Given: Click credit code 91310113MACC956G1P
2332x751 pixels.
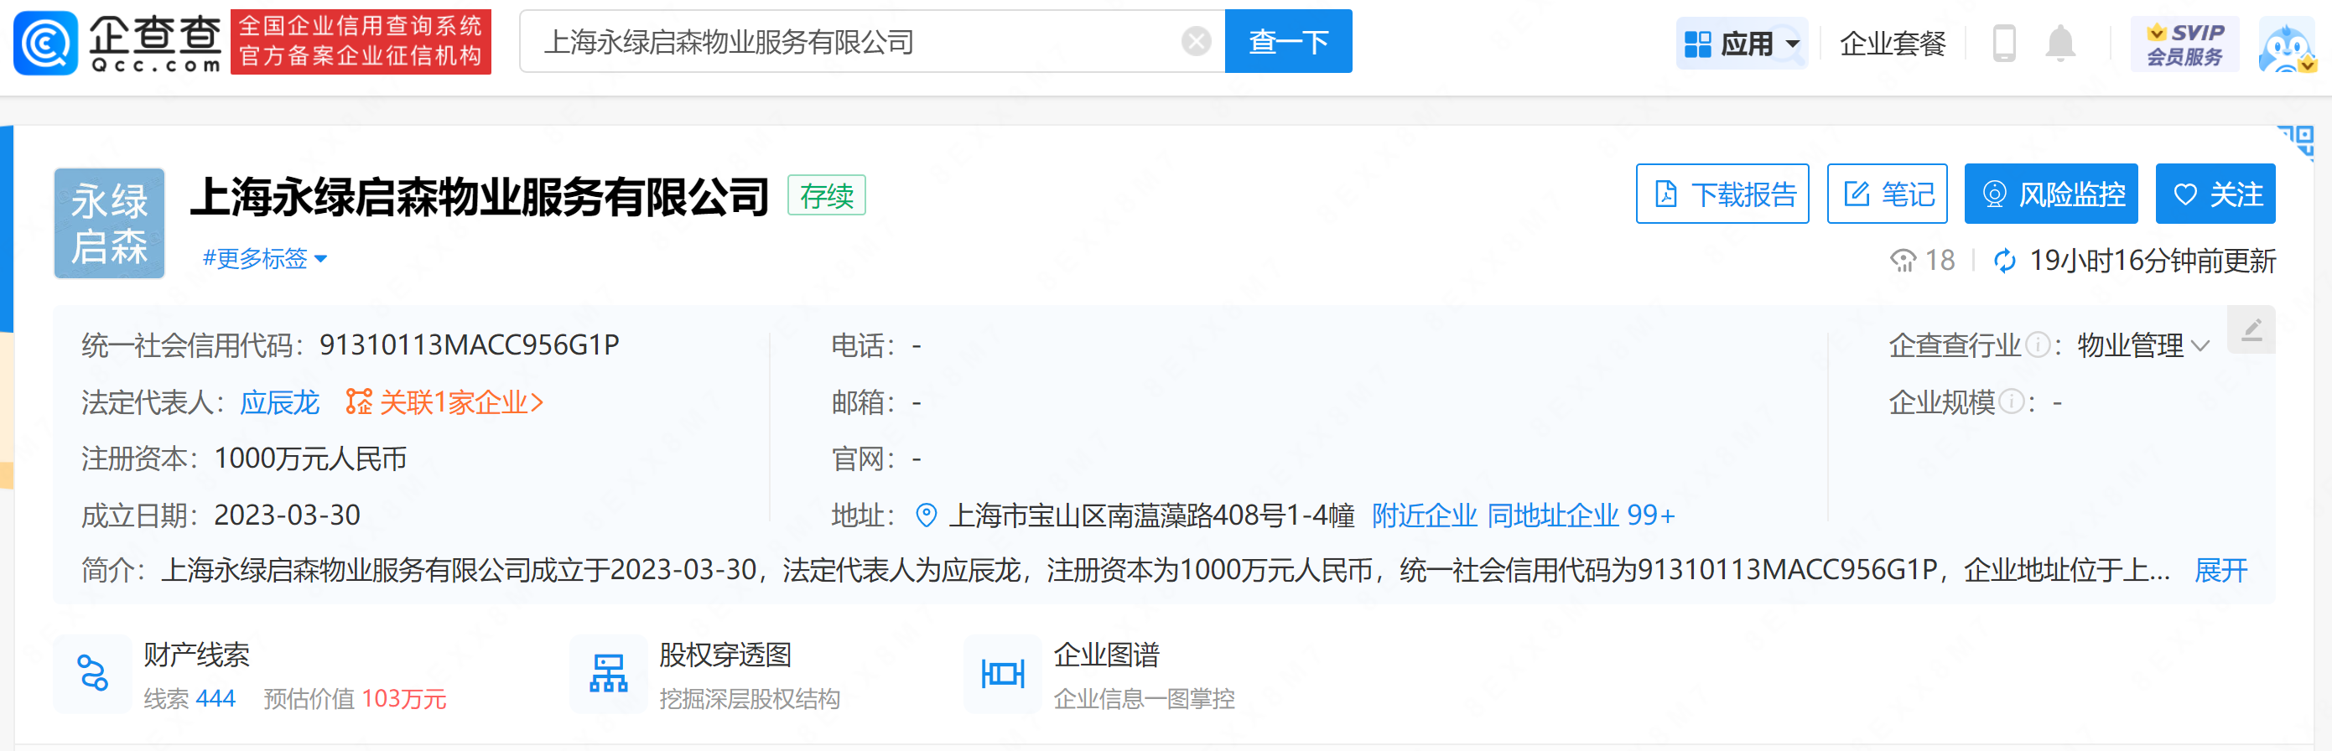Looking at the screenshot, I should pyautogui.click(x=469, y=344).
